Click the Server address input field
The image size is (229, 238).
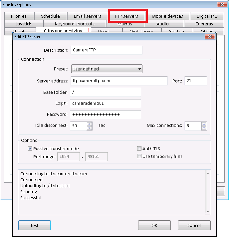point(119,81)
